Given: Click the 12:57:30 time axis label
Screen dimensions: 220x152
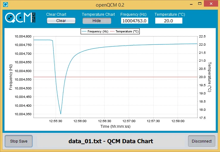Looking at the screenshot, I should [x=153, y=121].
